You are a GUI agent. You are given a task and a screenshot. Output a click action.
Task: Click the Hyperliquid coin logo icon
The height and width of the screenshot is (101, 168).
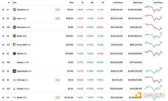point(14,71)
